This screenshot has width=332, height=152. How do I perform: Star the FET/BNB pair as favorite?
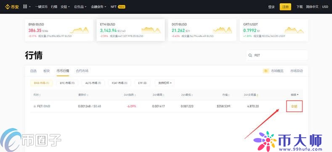point(35,106)
